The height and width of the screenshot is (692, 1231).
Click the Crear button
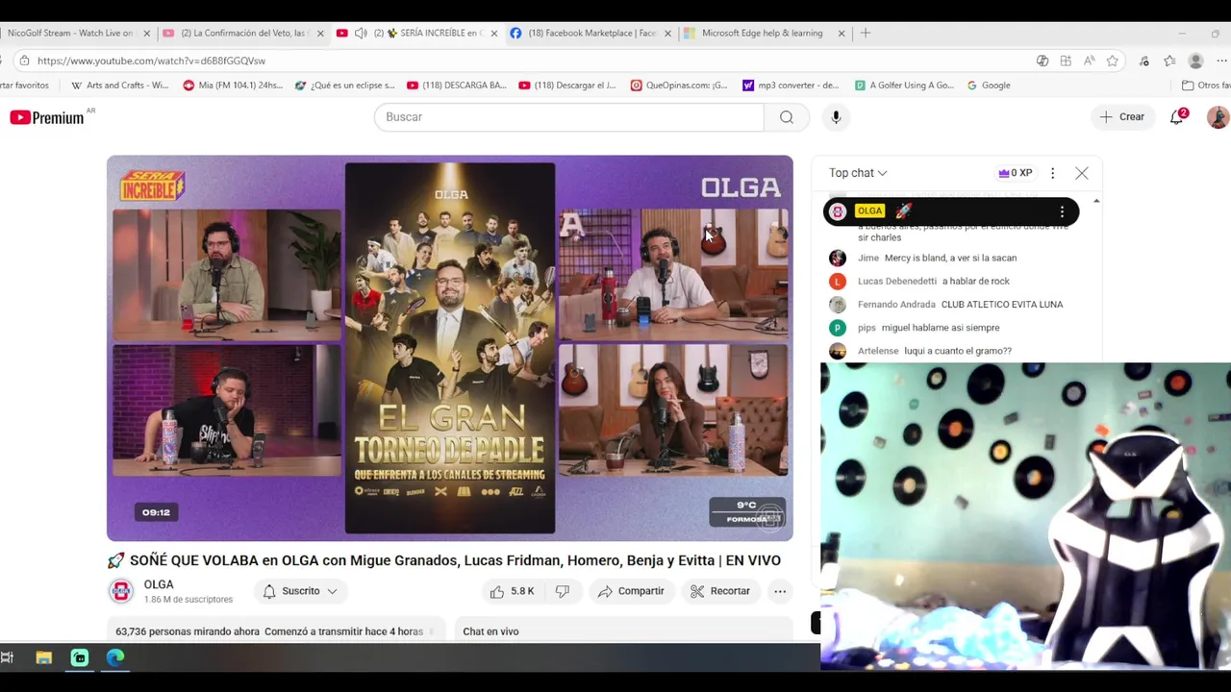(1122, 117)
